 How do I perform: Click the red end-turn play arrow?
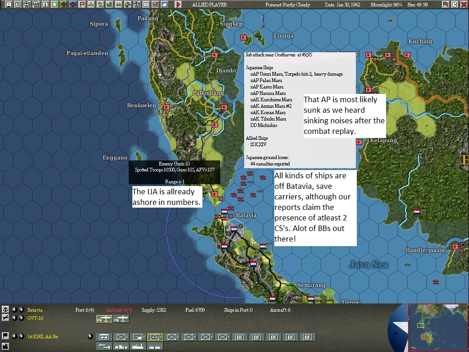178,5
